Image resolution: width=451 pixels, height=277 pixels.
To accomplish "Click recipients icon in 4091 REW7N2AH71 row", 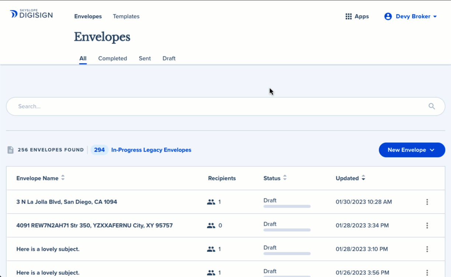I will point(211,225).
